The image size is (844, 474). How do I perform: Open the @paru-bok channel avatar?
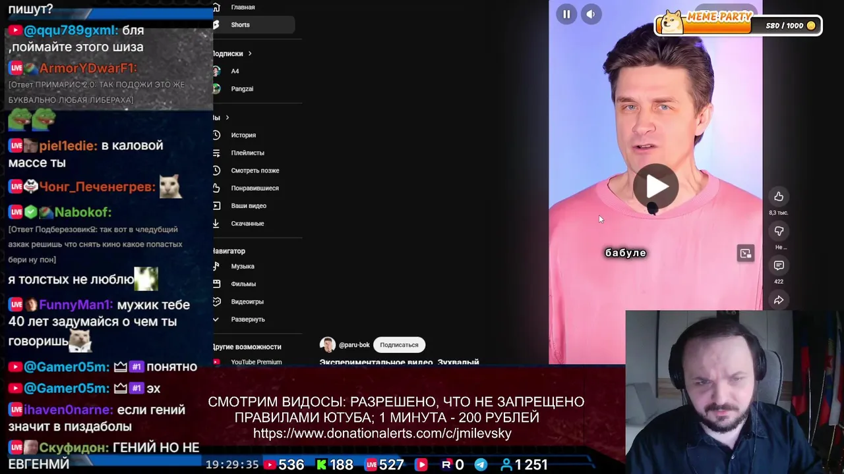pos(328,345)
